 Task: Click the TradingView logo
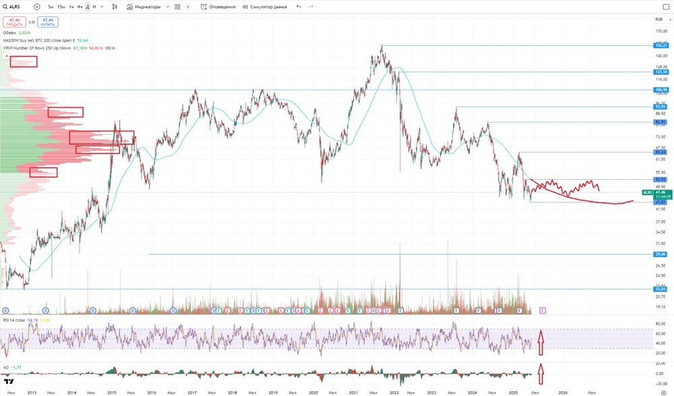click(8, 381)
